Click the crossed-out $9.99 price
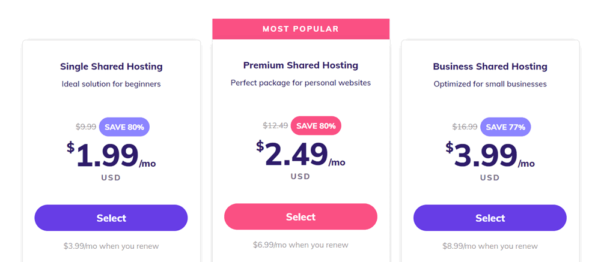The height and width of the screenshot is (262, 601). click(86, 127)
